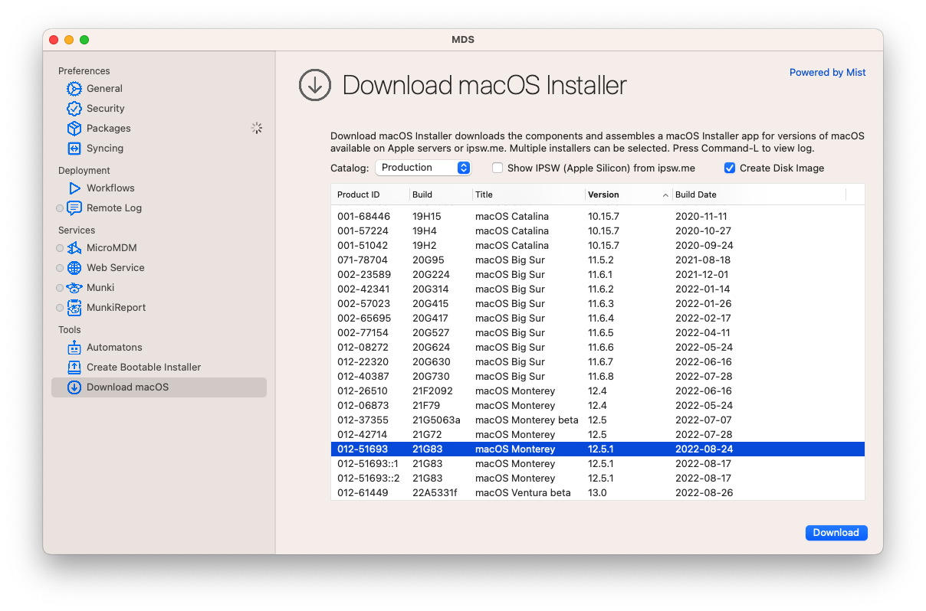Toggle Web Service status dot
The height and width of the screenshot is (611, 926).
[x=60, y=268]
